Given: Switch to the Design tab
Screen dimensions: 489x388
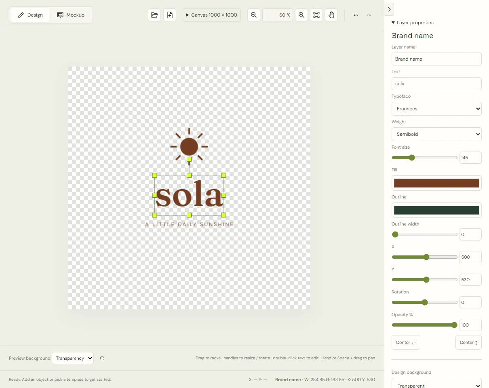Looking at the screenshot, I should [x=30, y=15].
